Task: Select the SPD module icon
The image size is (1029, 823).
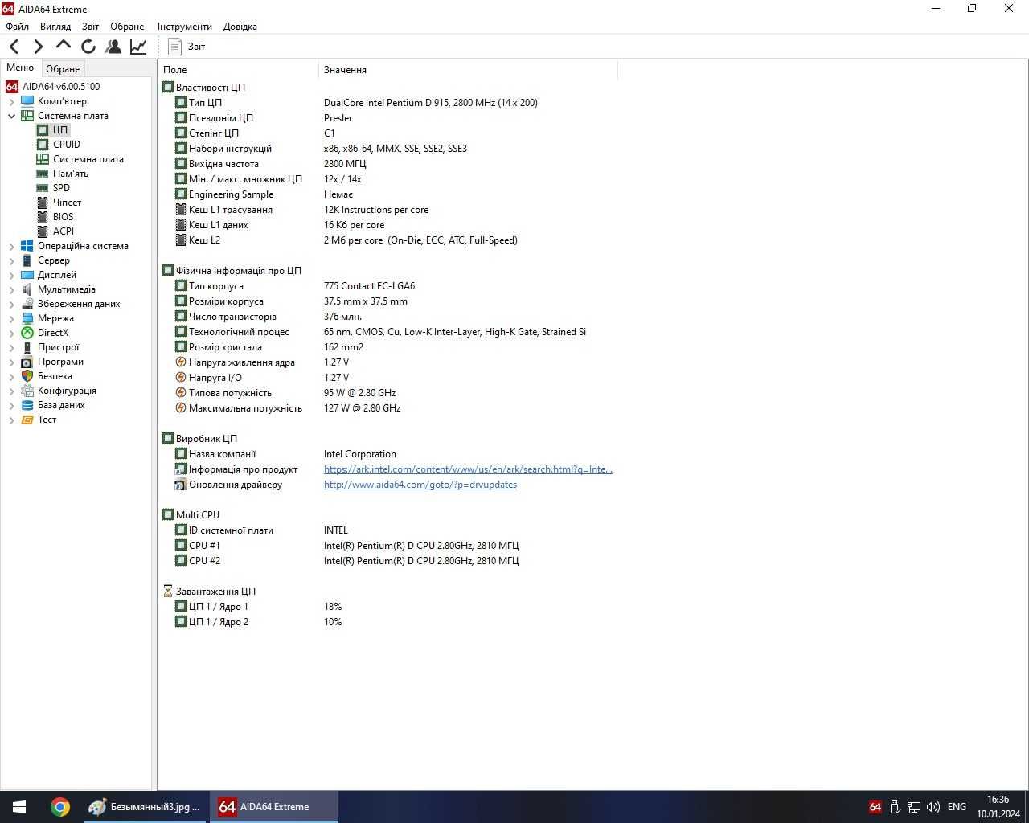Action: tap(43, 188)
